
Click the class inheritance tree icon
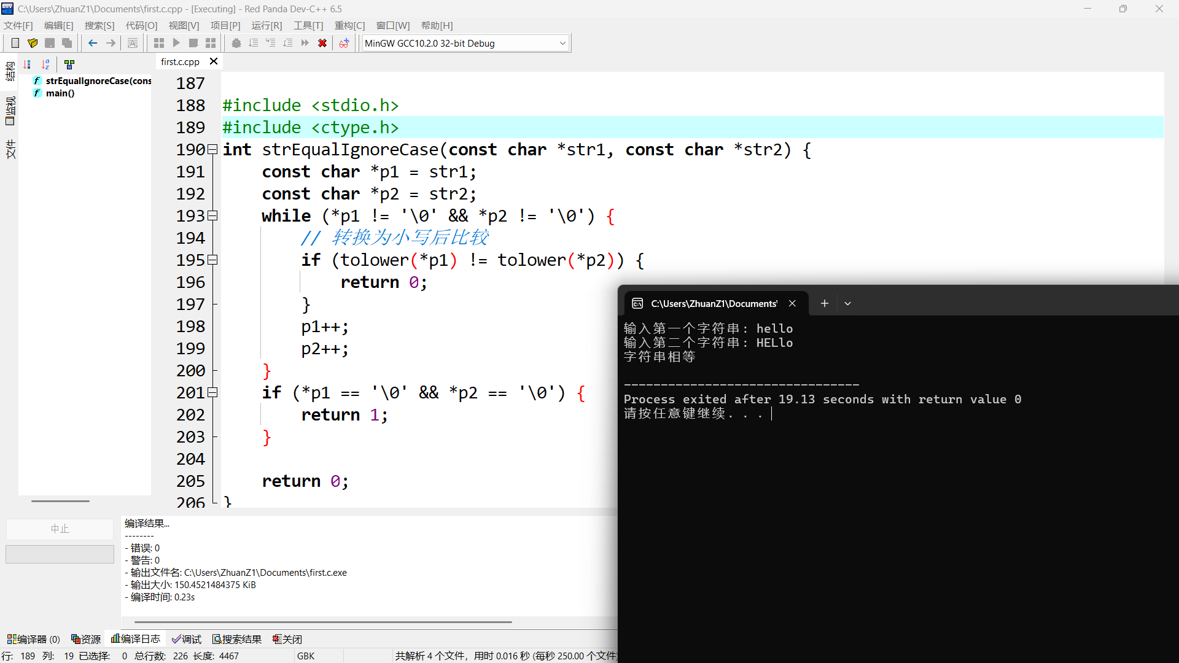click(x=69, y=64)
